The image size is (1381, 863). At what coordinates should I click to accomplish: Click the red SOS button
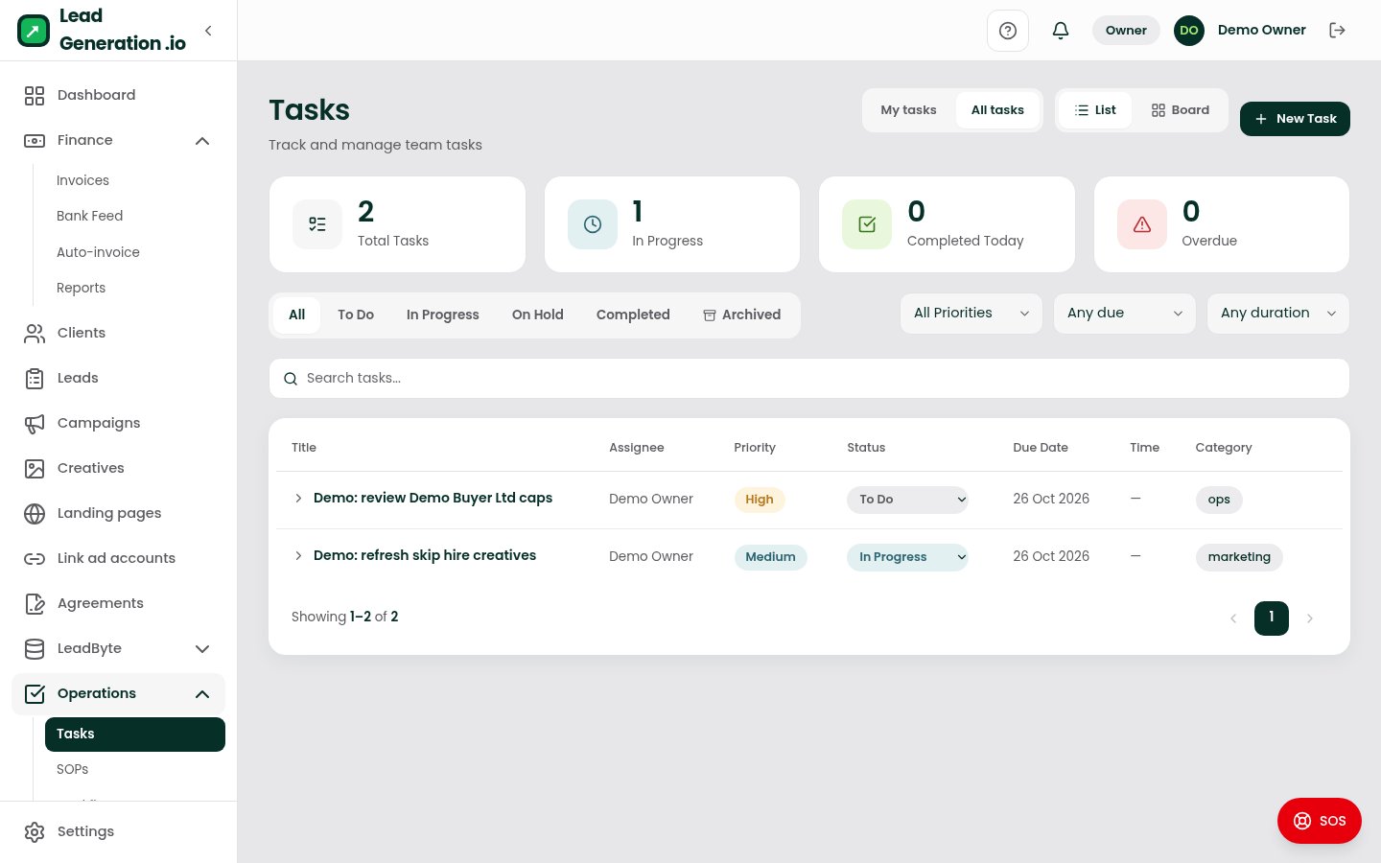[1320, 821]
